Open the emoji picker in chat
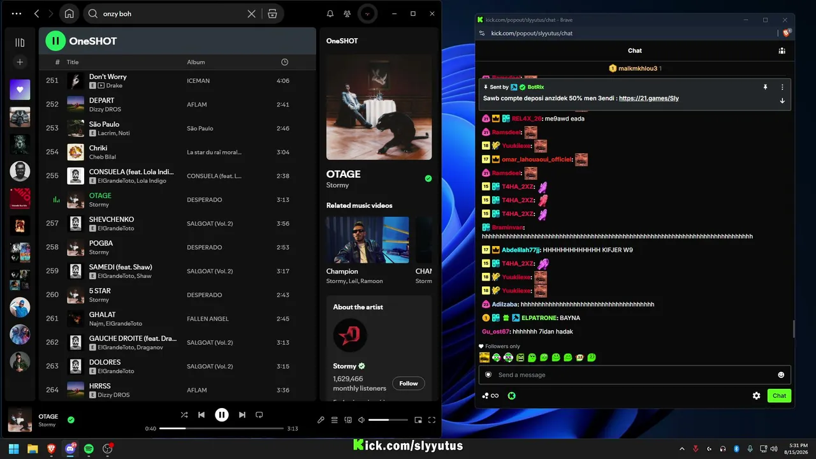The width and height of the screenshot is (816, 459). (781, 375)
